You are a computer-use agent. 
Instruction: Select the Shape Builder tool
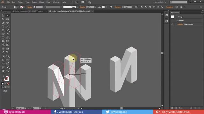[x=3, y=45]
